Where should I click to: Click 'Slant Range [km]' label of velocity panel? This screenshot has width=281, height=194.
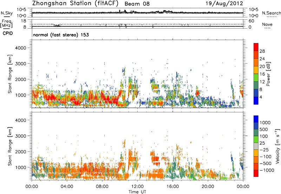tap(10, 146)
